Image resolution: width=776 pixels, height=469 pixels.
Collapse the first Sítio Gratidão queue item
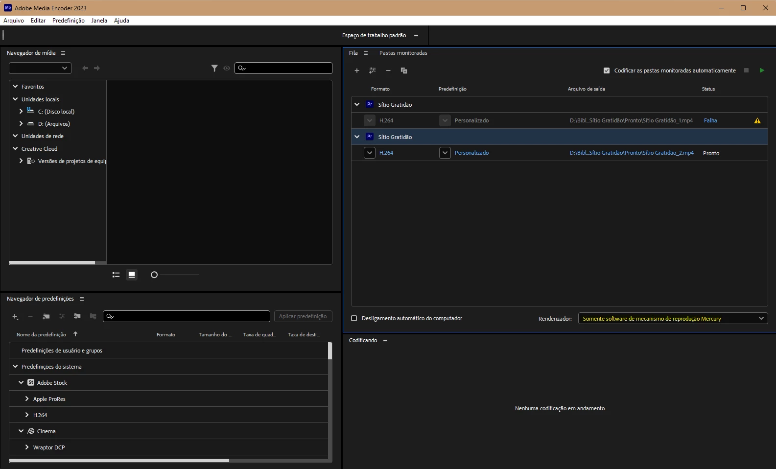point(357,104)
